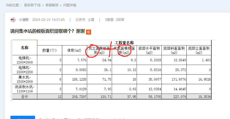Select row name 电梯坑-2300*2200

click(x=25, y=70)
